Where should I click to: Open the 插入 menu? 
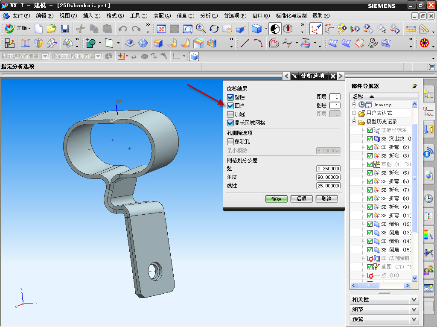tap(91, 16)
